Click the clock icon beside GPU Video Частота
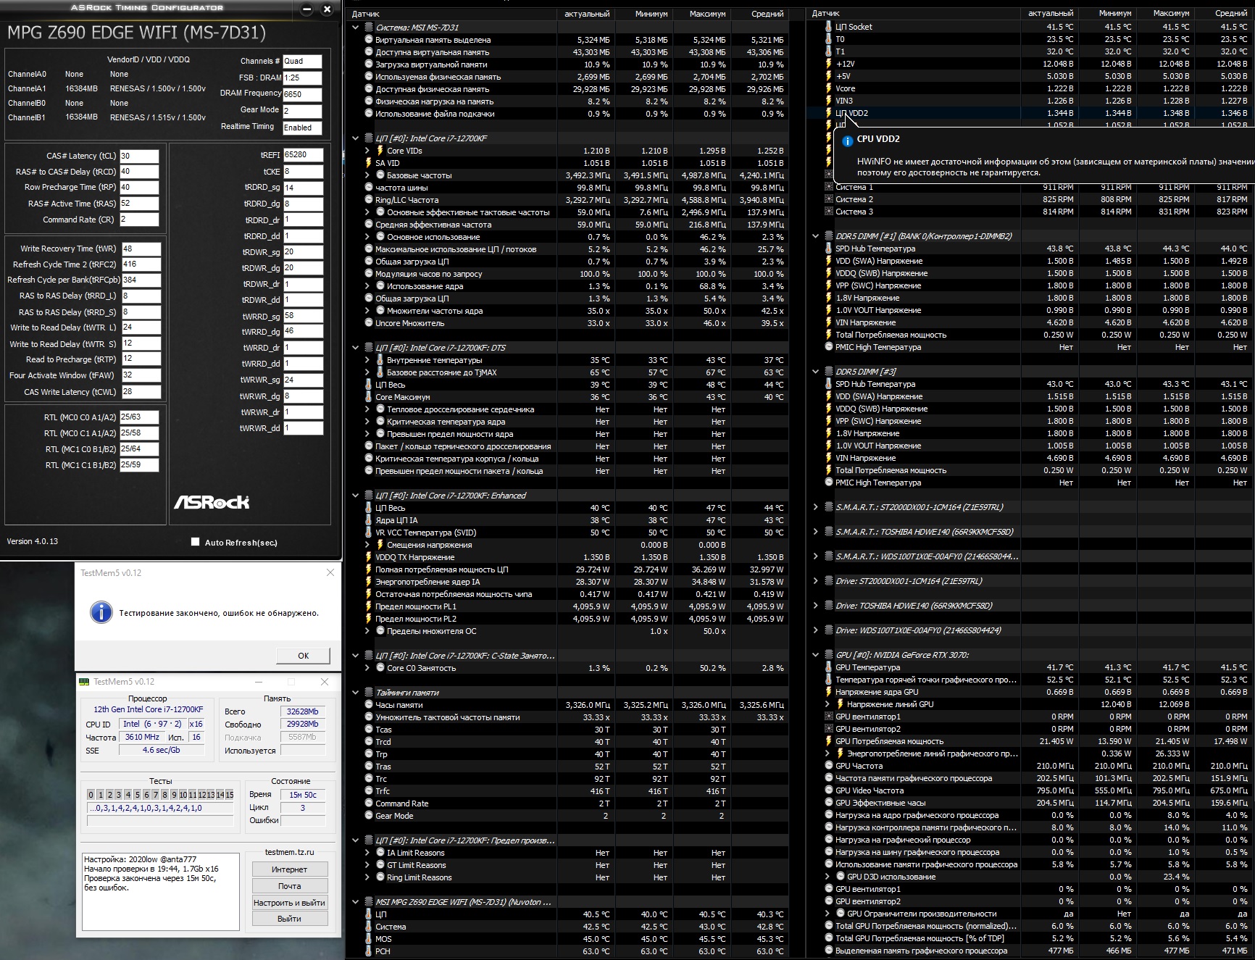1255x960 pixels. point(828,790)
